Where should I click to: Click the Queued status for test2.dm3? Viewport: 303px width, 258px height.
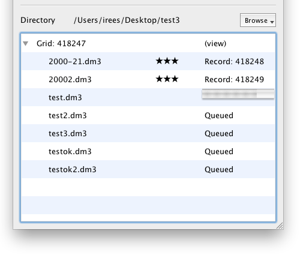point(219,116)
